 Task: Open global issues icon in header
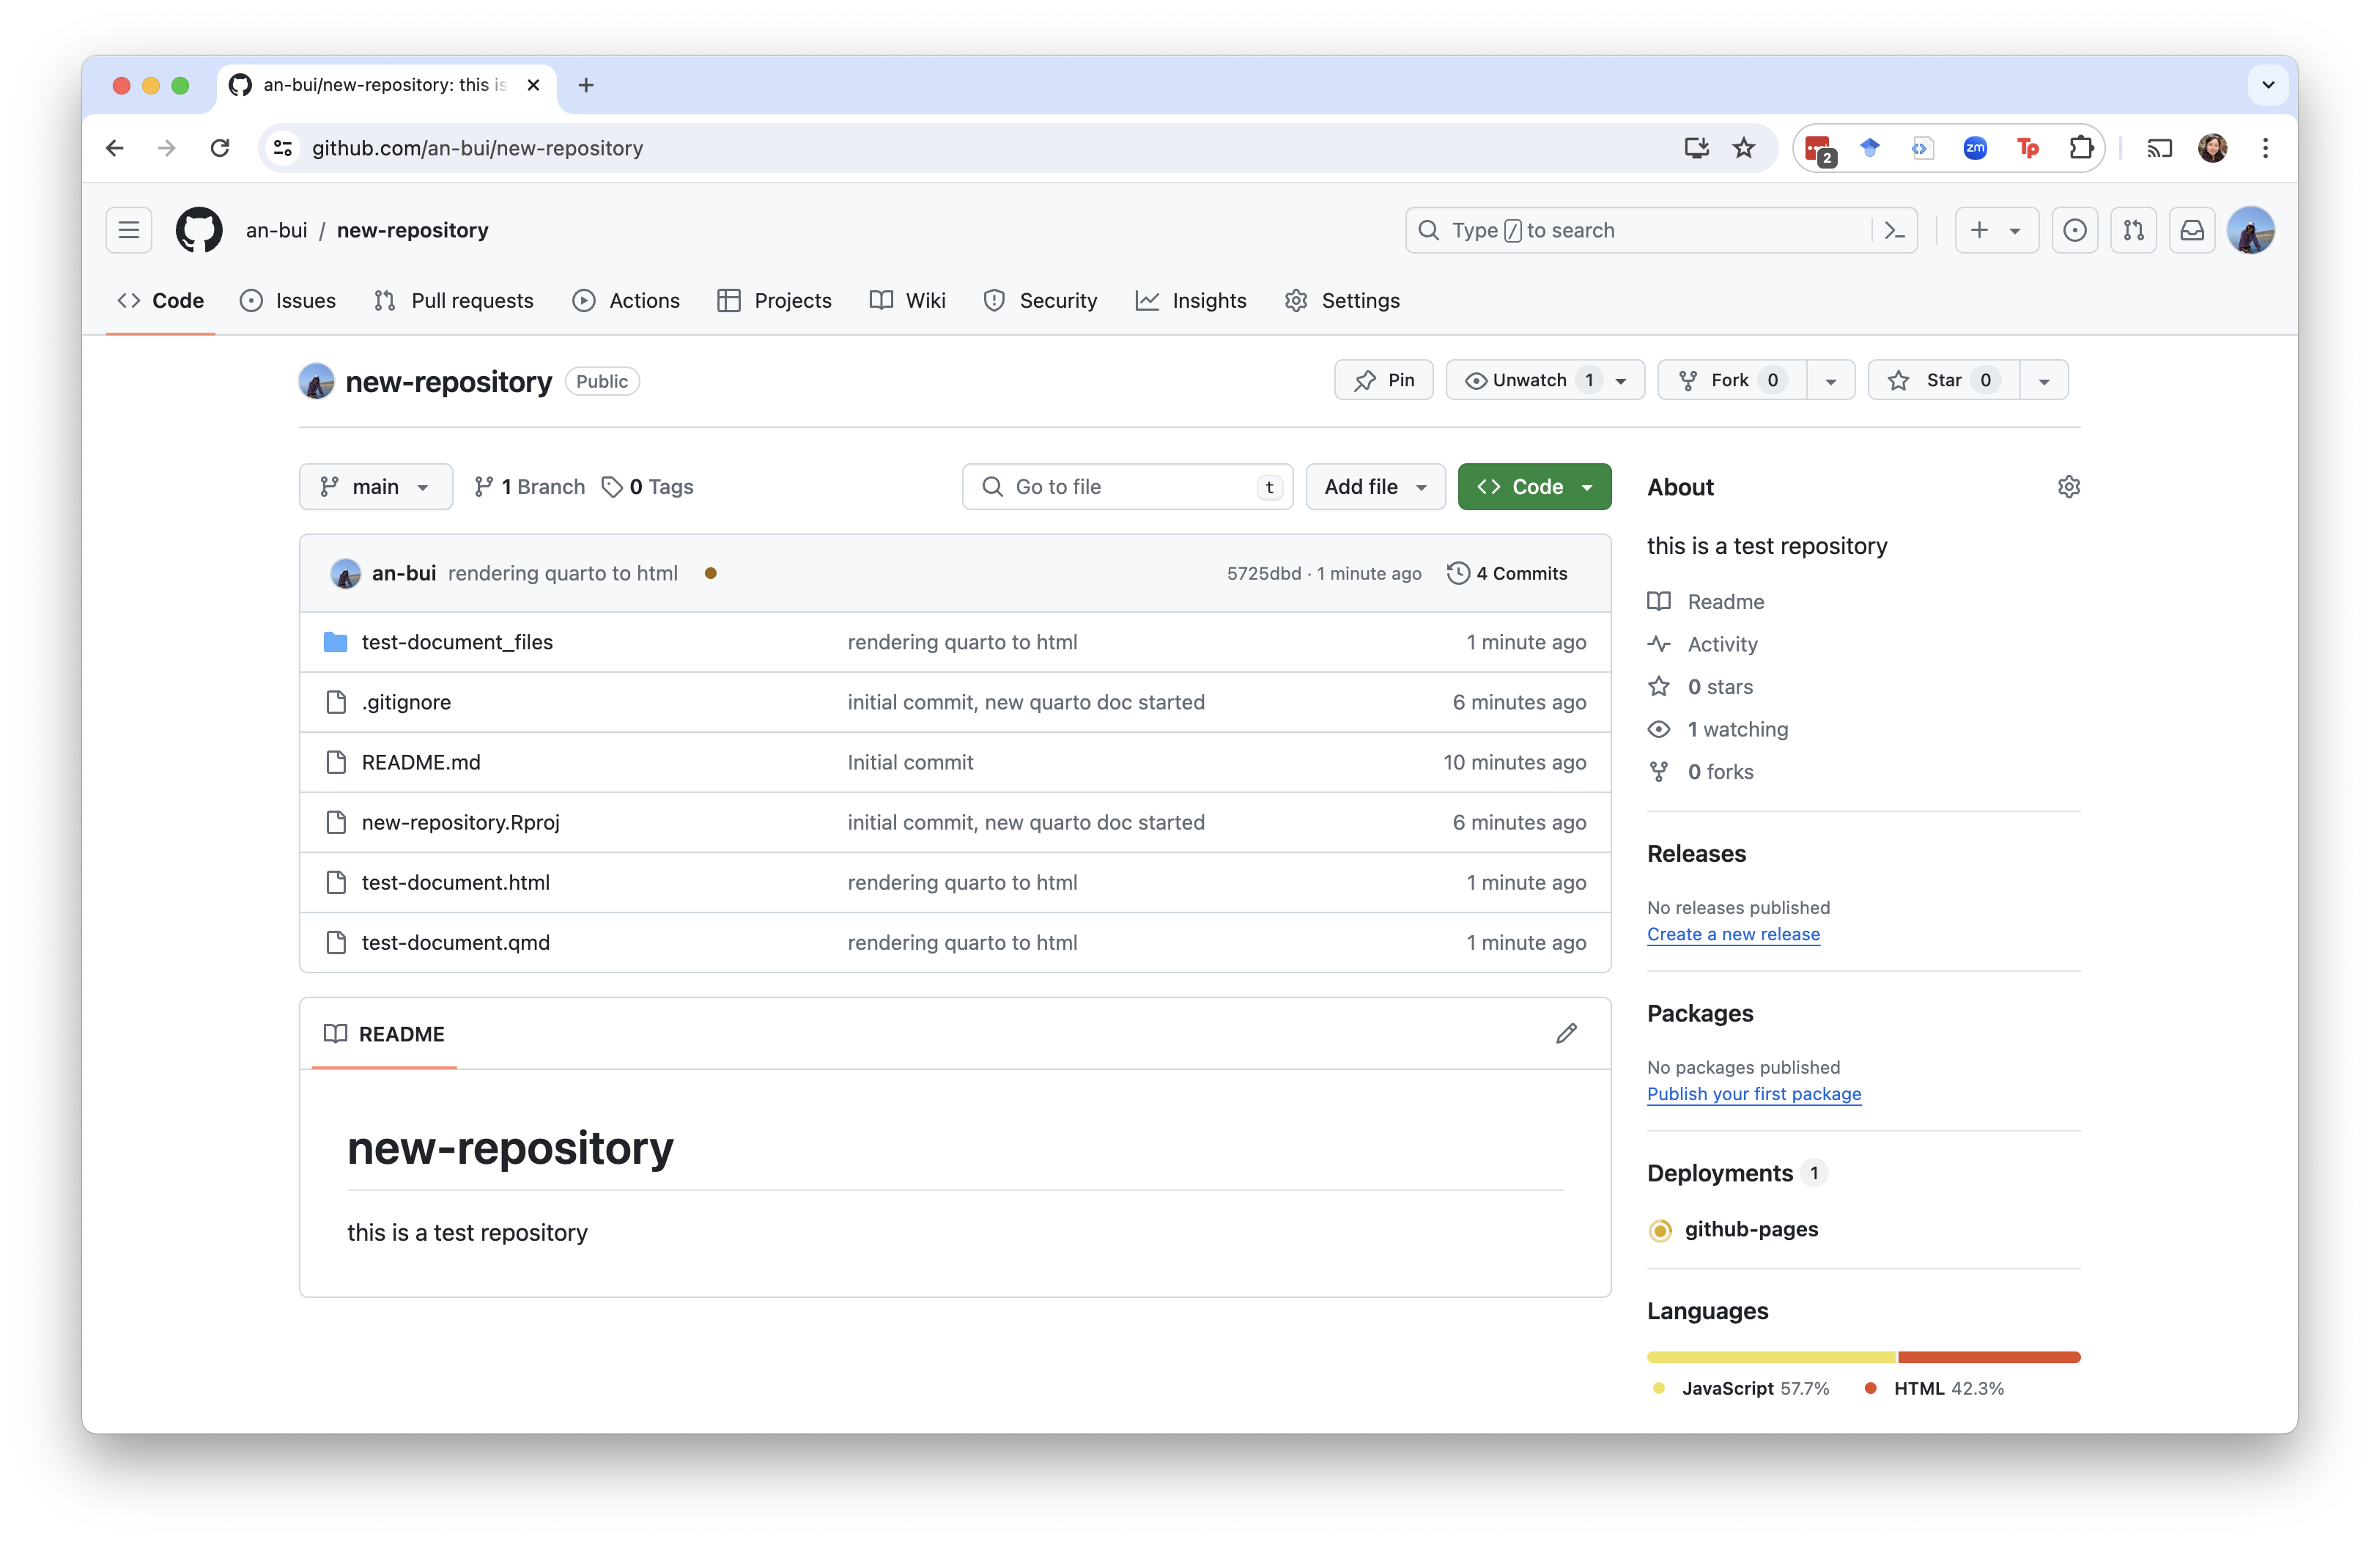2074,230
